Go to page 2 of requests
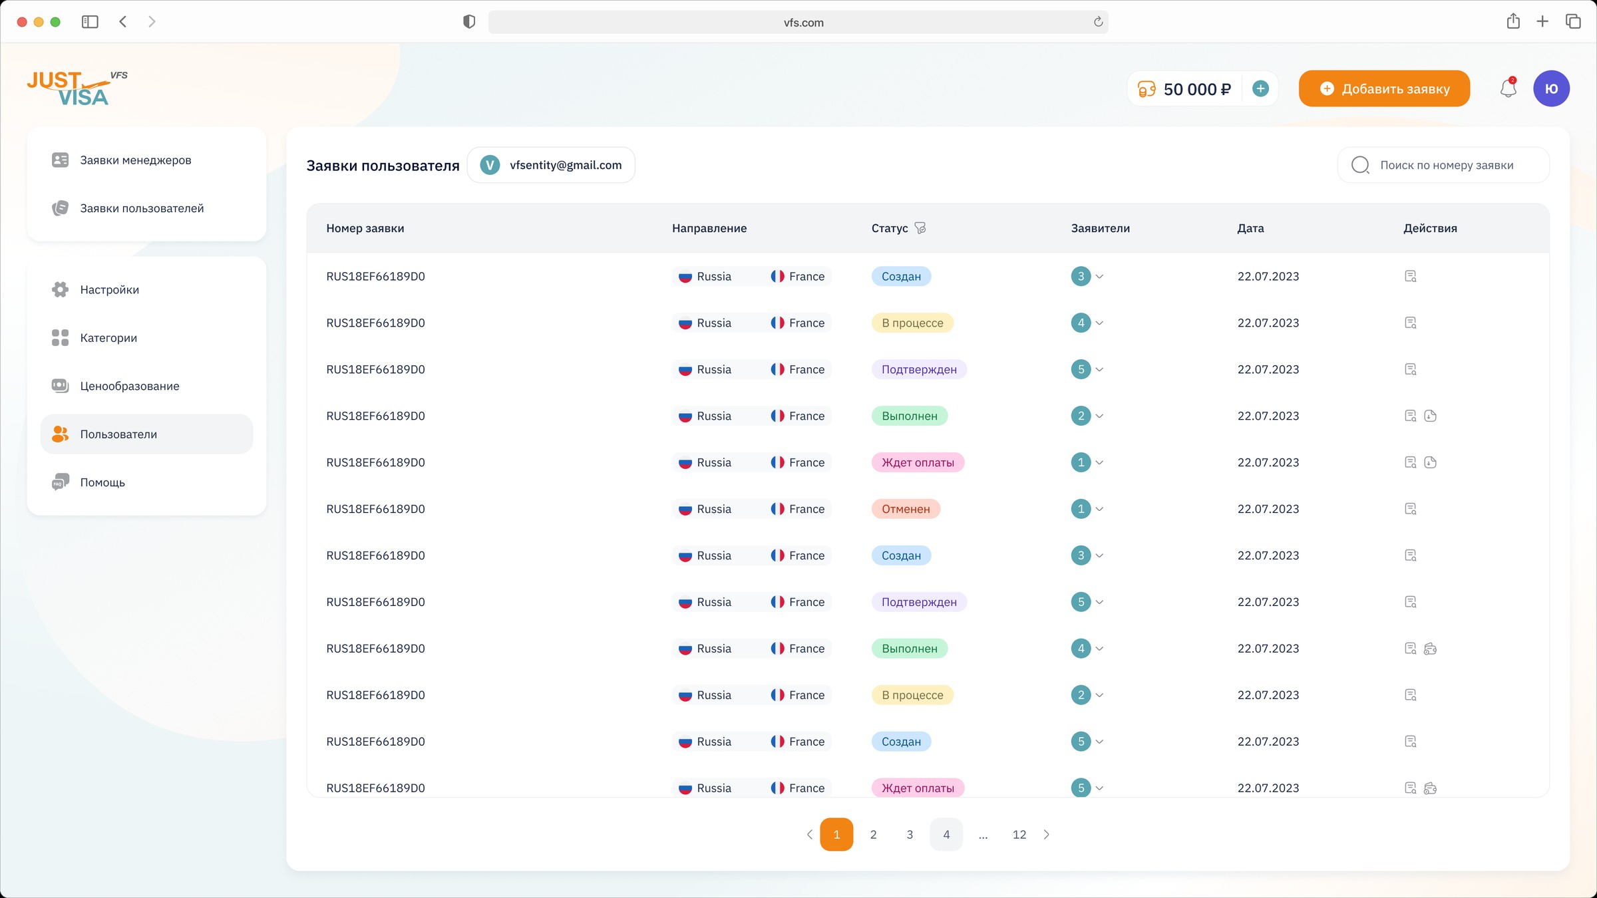The image size is (1597, 898). click(873, 834)
